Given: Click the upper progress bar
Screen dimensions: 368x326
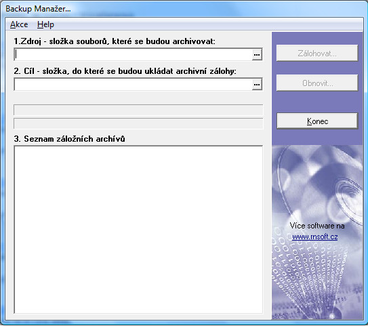Looking at the screenshot, I should (138, 110).
